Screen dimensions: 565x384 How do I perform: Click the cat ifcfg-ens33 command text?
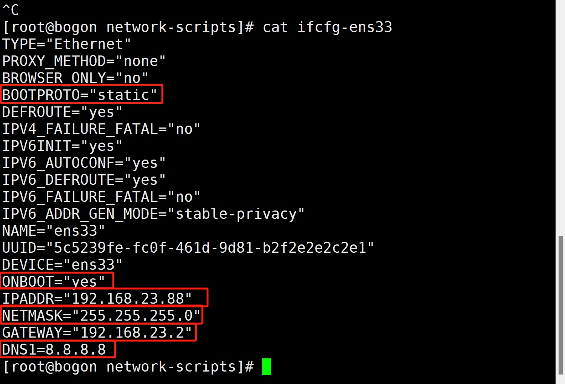(327, 27)
